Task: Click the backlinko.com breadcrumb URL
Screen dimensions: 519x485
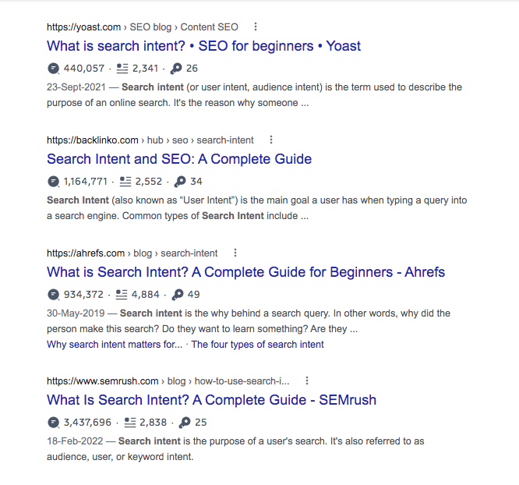Action: tap(93, 140)
